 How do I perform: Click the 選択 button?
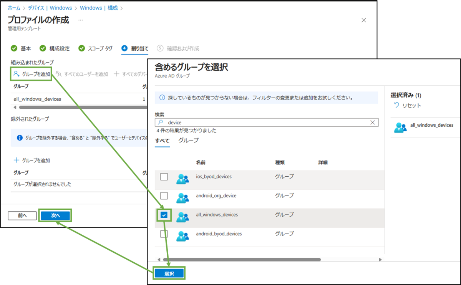point(169,273)
